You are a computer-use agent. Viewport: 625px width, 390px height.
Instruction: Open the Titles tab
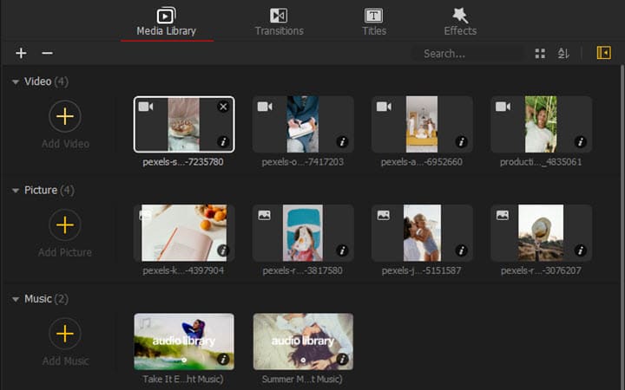[373, 23]
